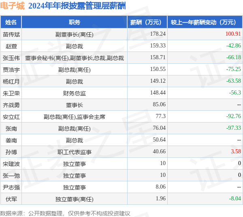This screenshot has width=243, height=217.
Task: Click the position 职工代表监事
Action: (75, 152)
